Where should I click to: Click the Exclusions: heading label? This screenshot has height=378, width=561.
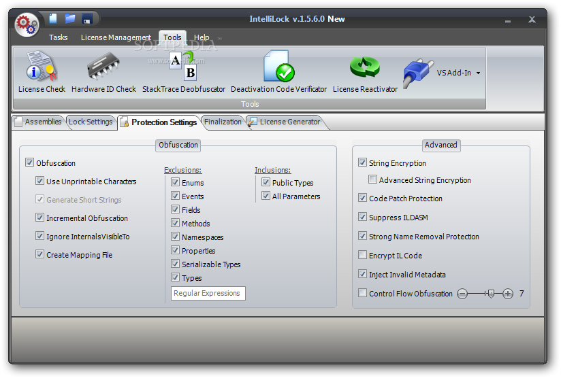183,171
